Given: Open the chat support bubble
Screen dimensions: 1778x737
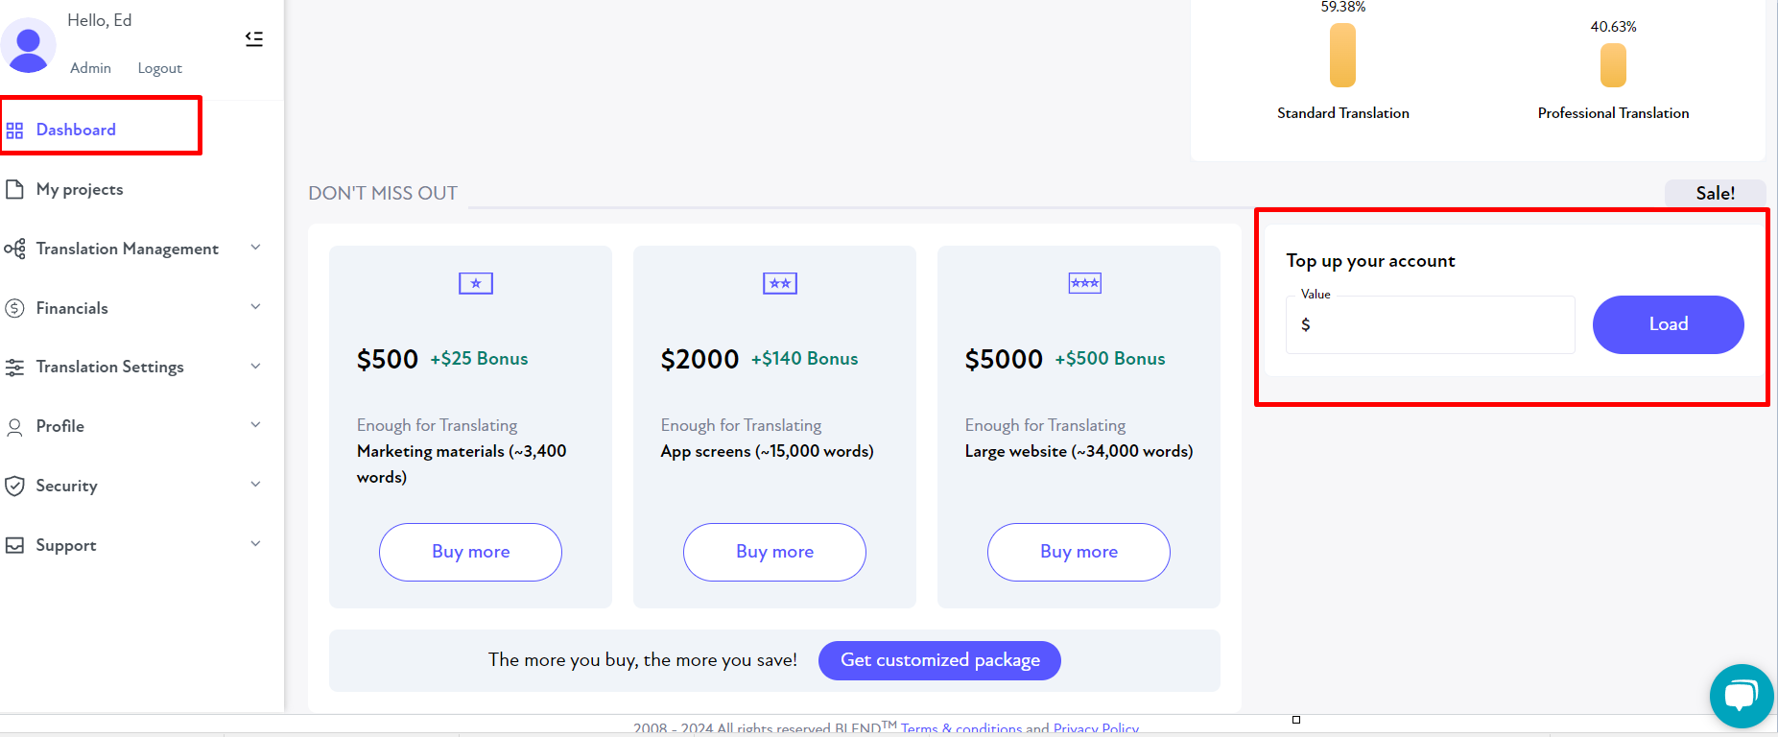Looking at the screenshot, I should coord(1741,696).
